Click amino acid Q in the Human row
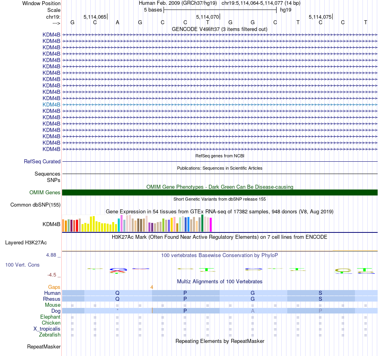Viewport: 378px width, 356px height. [x=117, y=293]
